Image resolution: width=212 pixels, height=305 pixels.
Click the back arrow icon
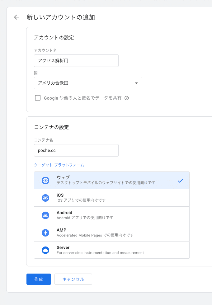pos(16,17)
